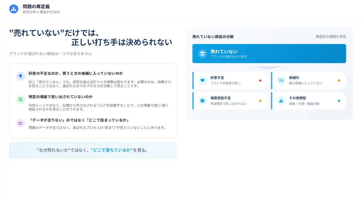Click the warning triangle icon on その他障壁
The height and width of the screenshot is (203, 362).
(x=281, y=101)
